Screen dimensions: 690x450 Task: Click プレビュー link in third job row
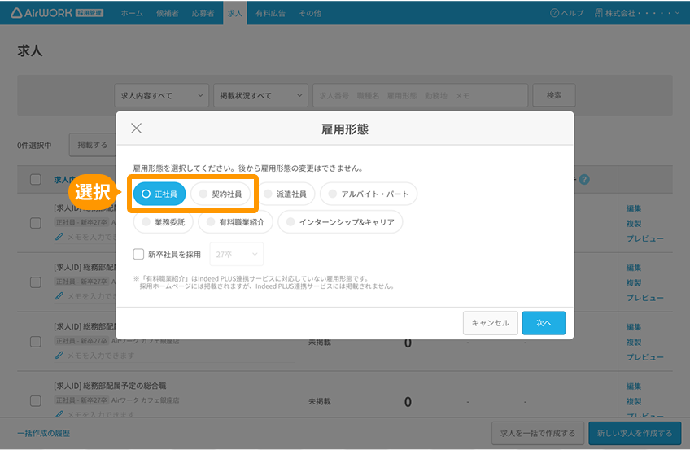645,357
